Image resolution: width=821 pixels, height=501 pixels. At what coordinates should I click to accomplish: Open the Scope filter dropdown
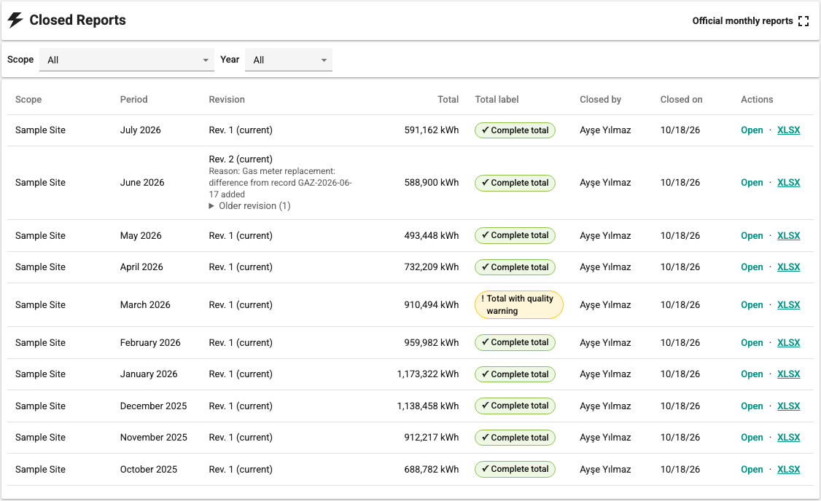[x=127, y=60]
